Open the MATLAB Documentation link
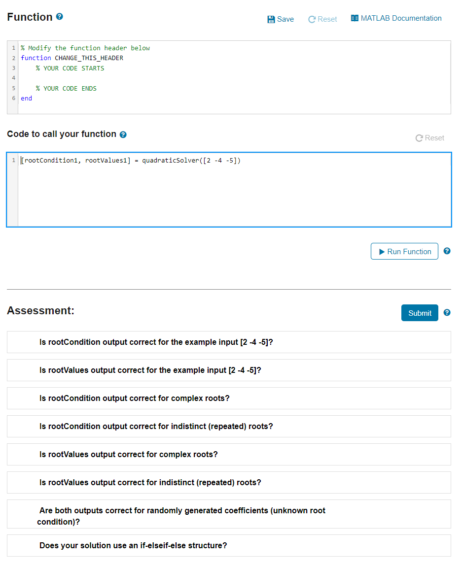Image resolution: width=462 pixels, height=564 pixels. pyautogui.click(x=396, y=18)
